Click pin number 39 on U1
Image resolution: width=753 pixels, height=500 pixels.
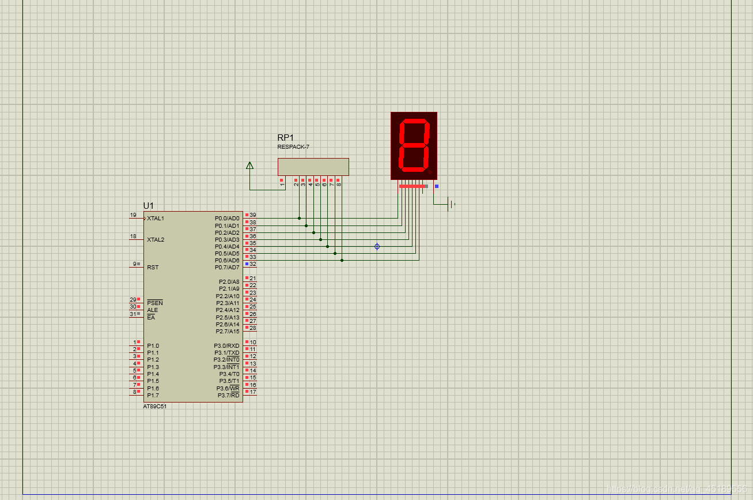pos(253,215)
